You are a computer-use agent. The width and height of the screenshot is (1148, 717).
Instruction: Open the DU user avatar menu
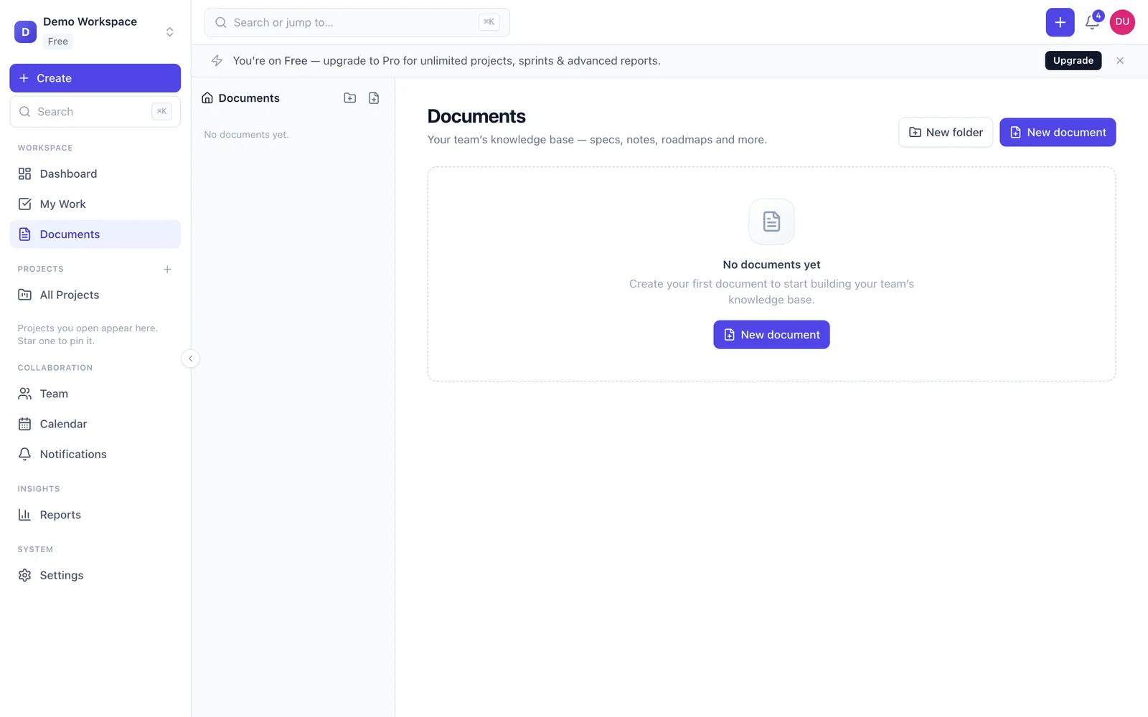pyautogui.click(x=1122, y=22)
